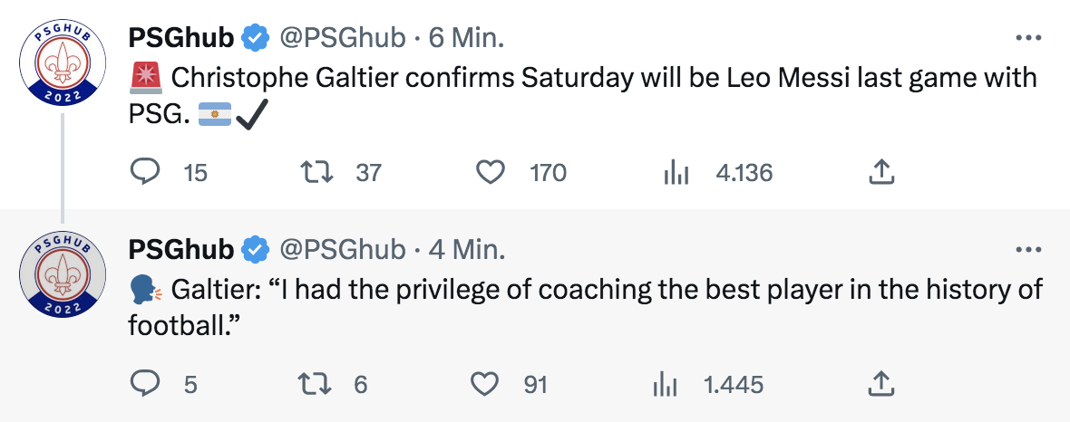The height and width of the screenshot is (422, 1070).
Task: Share the Messi last game tweet
Action: 881,172
